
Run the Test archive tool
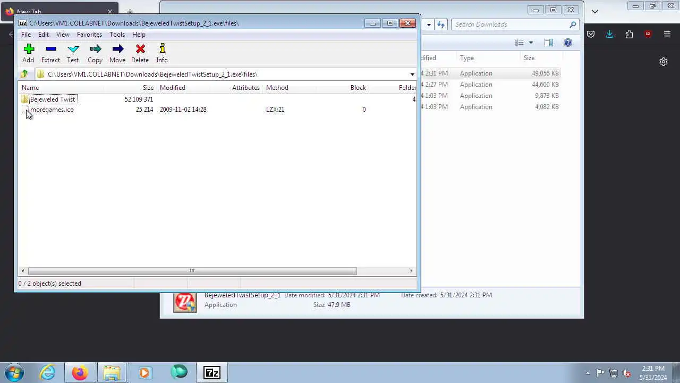[x=73, y=49]
